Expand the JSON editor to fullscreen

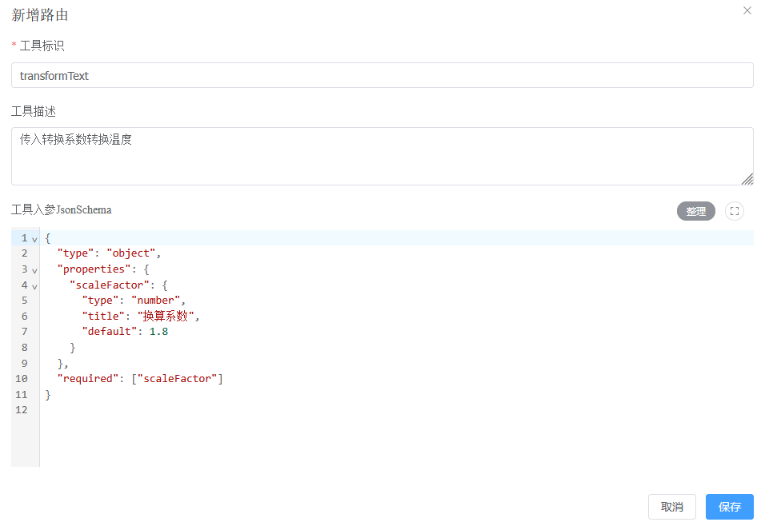click(735, 210)
